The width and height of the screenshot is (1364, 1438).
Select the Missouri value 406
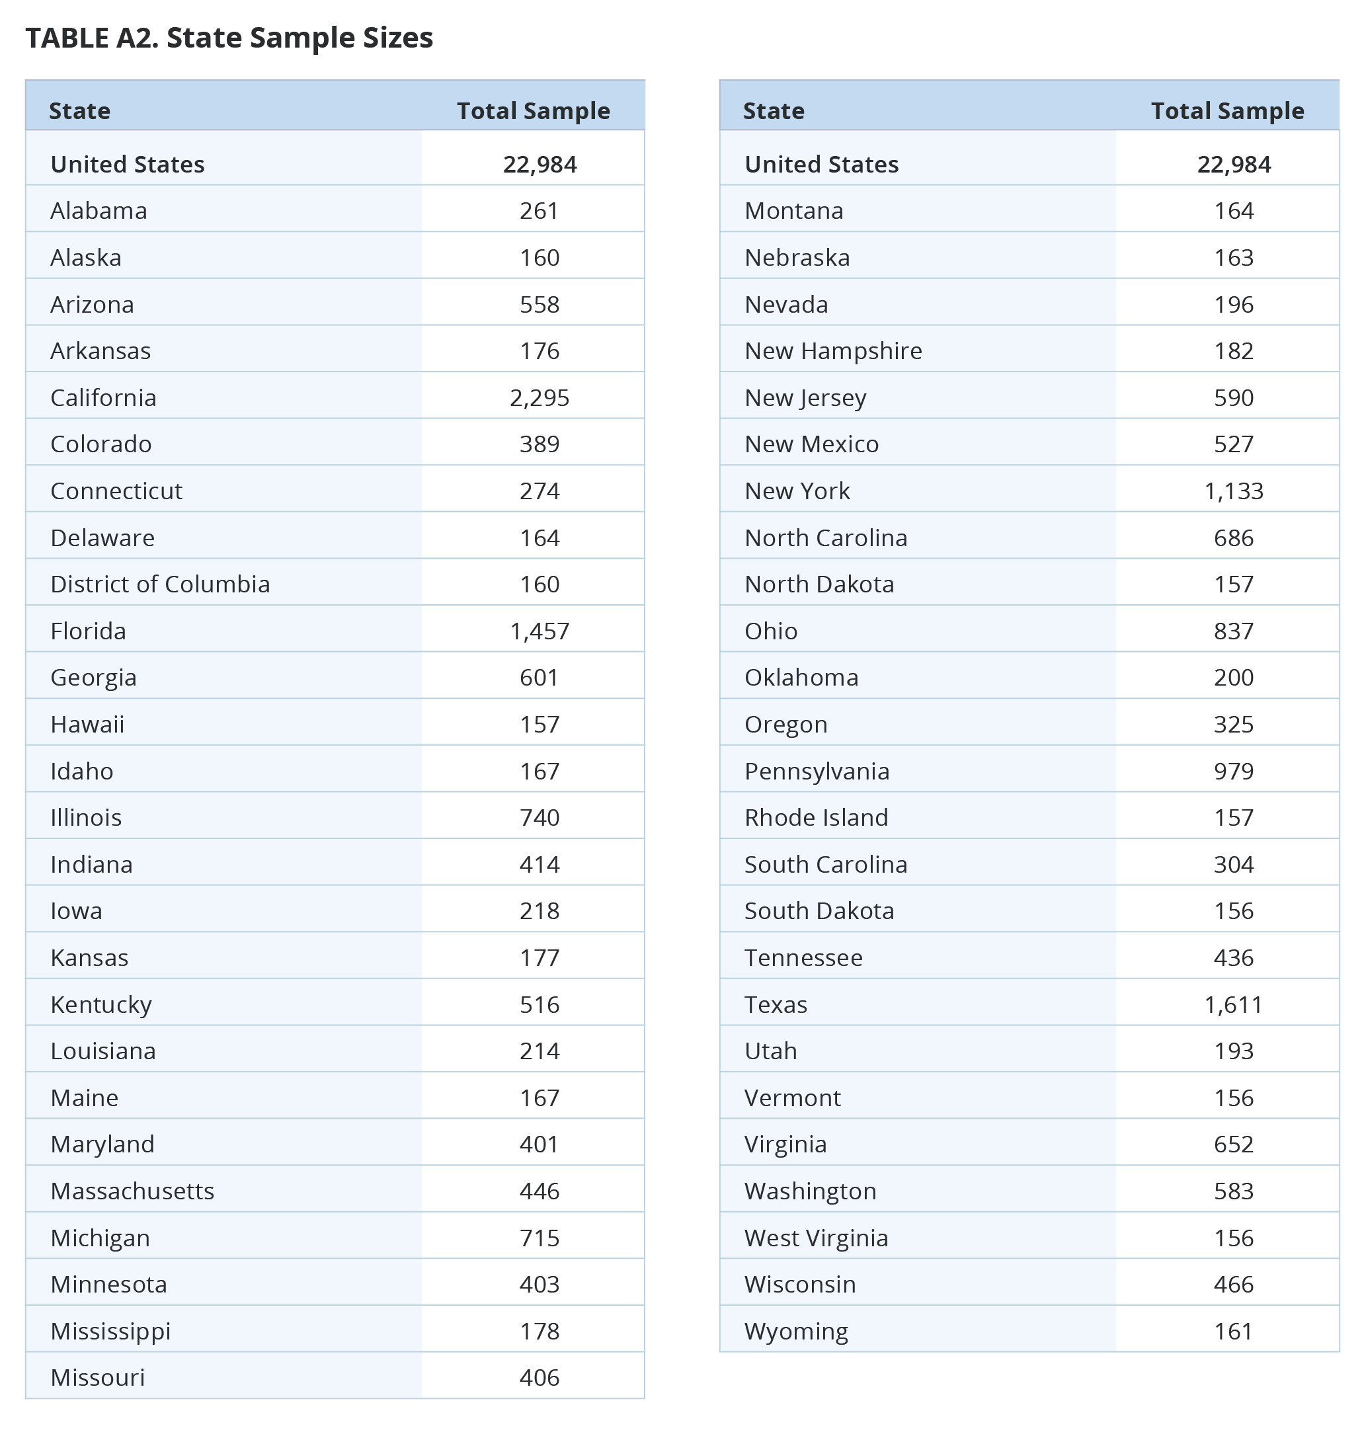[540, 1377]
